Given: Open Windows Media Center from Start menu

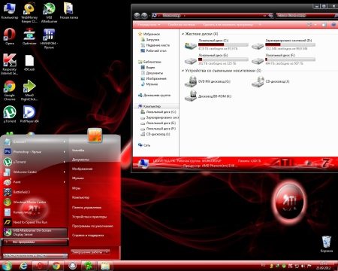Looking at the screenshot, I should coord(34,202).
